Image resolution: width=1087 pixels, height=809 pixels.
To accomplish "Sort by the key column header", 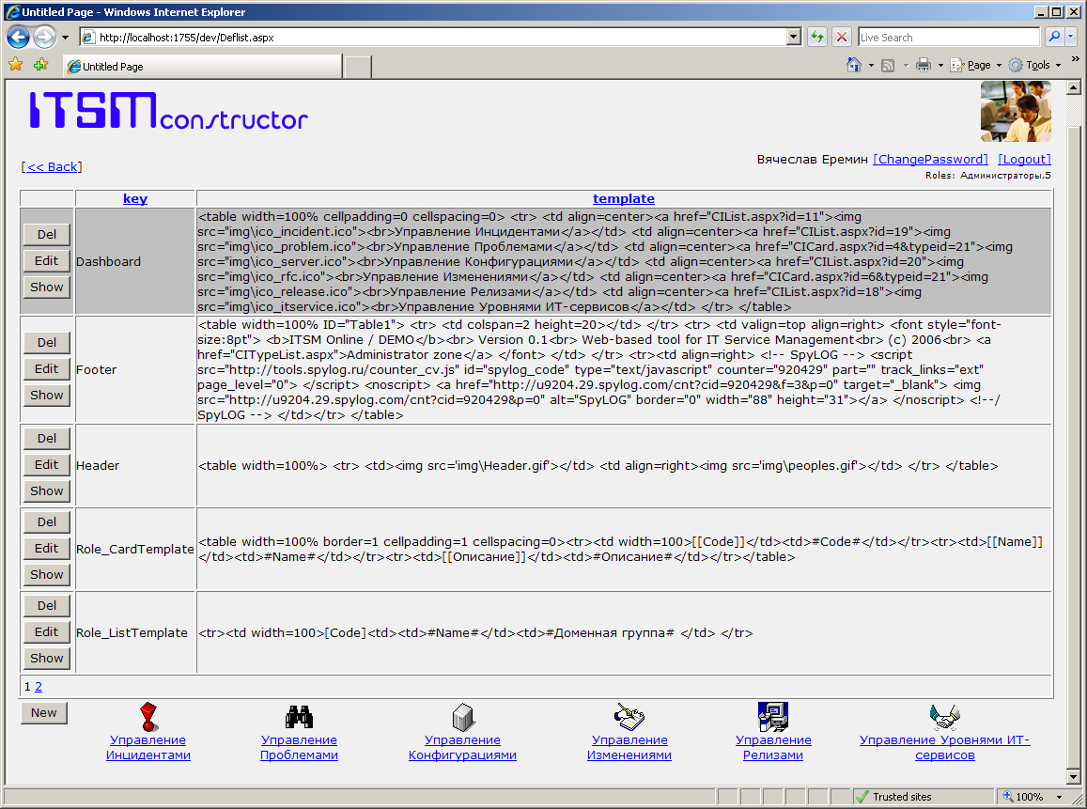I will 135,199.
